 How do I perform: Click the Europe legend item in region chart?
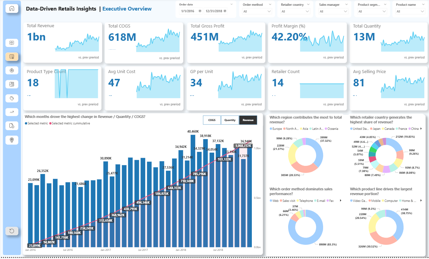click(276, 129)
